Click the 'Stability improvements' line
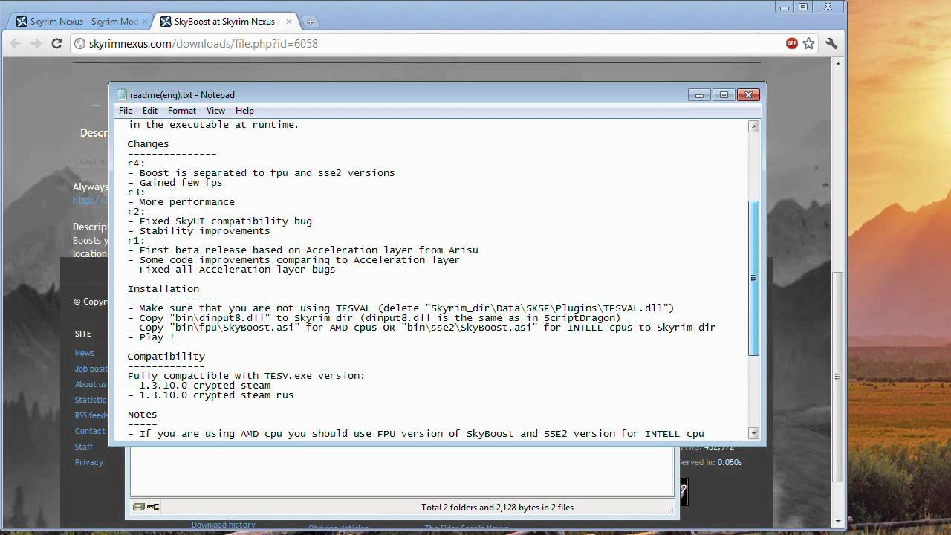The image size is (951, 535). 198,231
